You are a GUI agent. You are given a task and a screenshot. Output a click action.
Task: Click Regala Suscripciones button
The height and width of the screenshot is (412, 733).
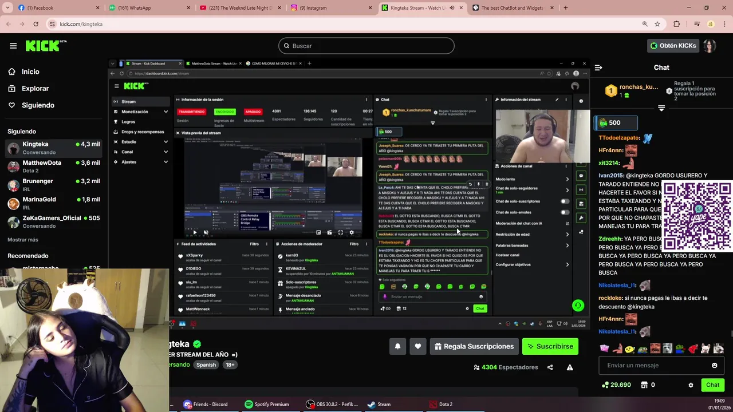click(474, 346)
